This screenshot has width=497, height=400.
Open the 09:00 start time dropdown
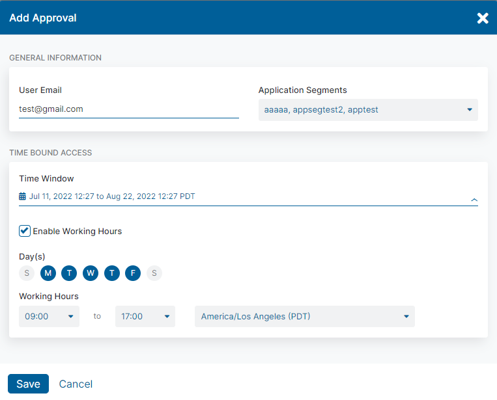tap(49, 317)
